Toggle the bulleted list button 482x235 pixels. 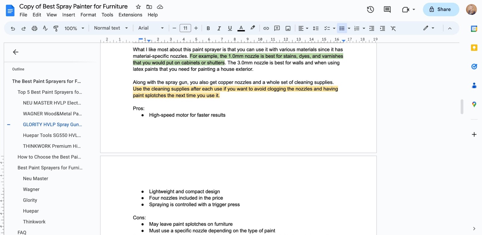342,28
